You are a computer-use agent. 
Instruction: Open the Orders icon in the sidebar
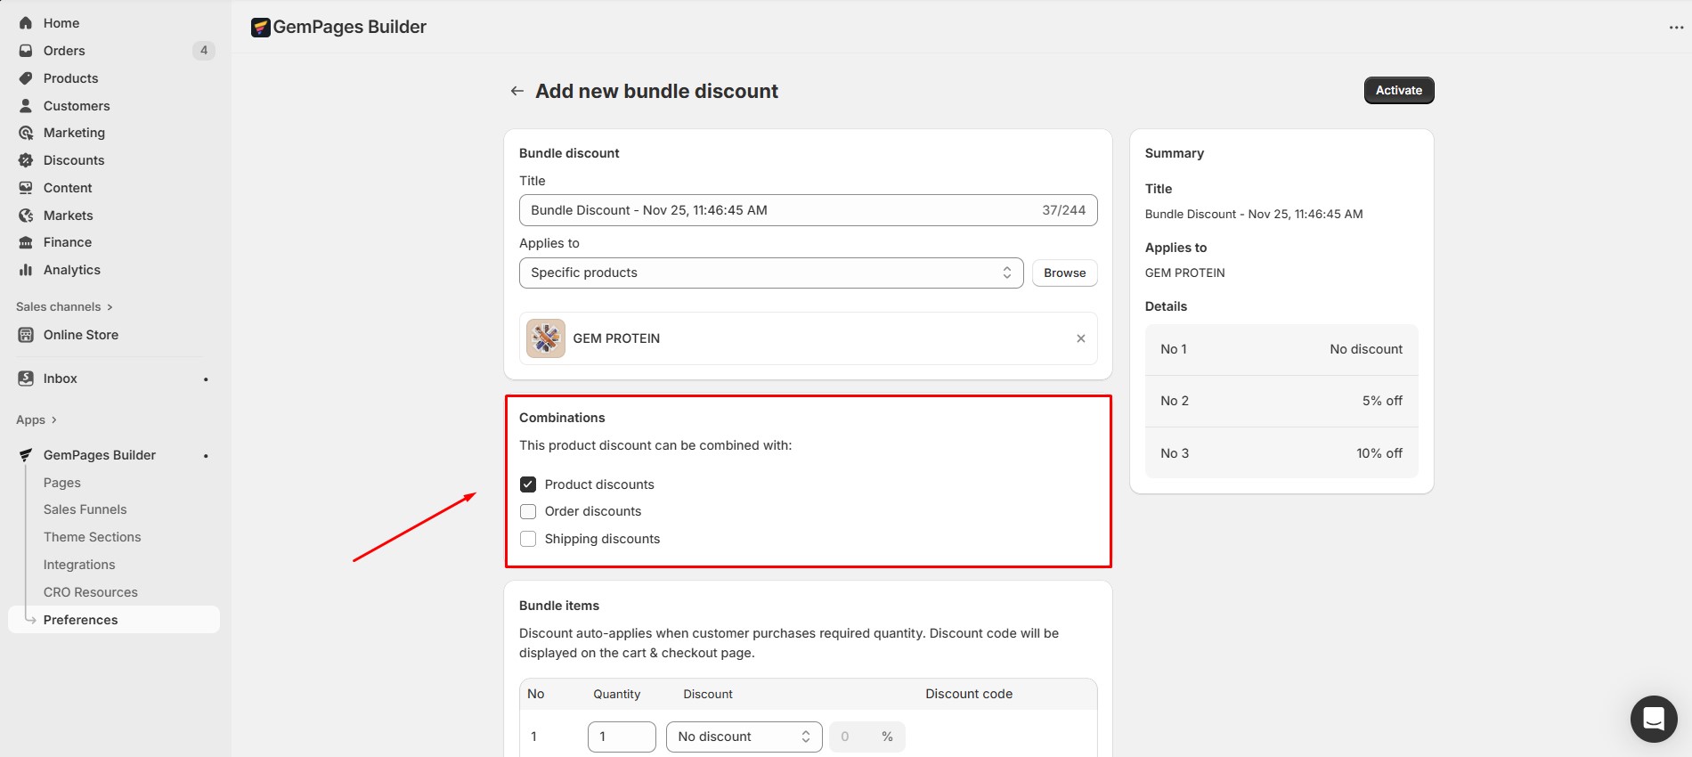pyautogui.click(x=26, y=51)
